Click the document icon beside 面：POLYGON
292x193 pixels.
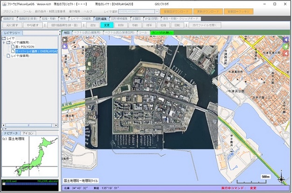(13, 47)
